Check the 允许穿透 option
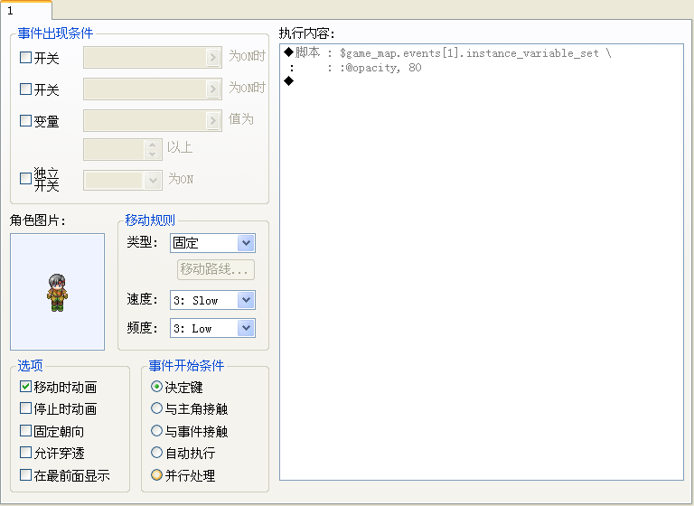Image resolution: width=694 pixels, height=506 pixels. 25,453
